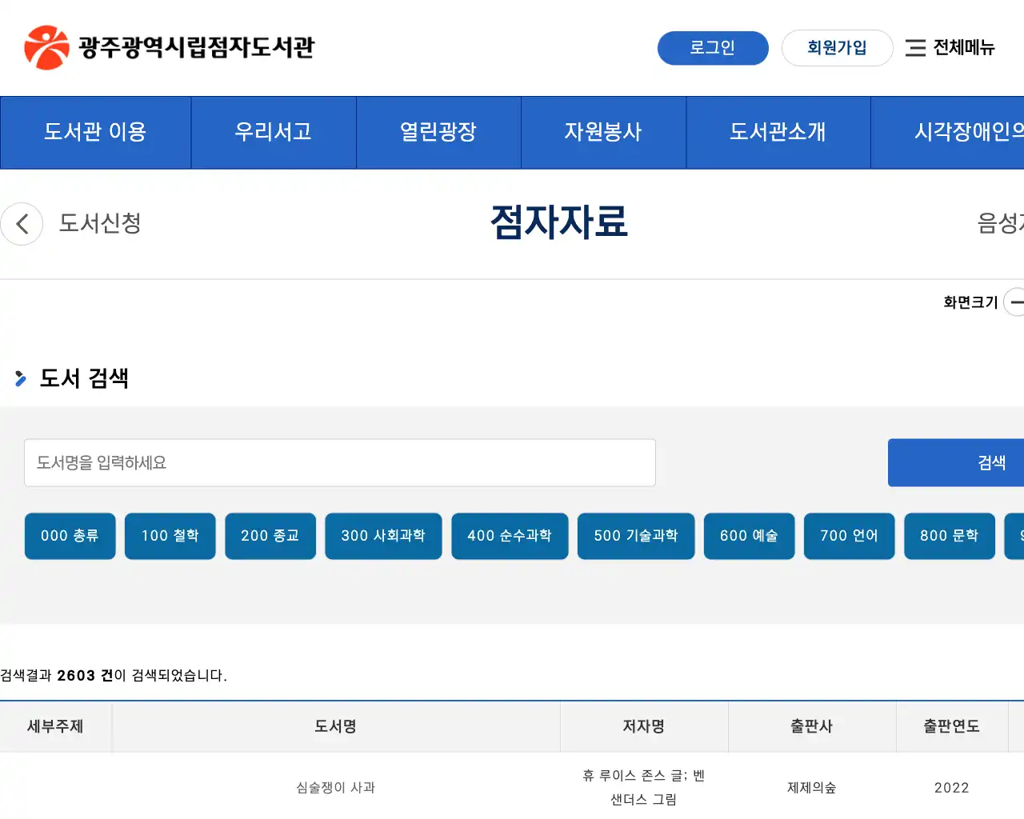Select the 400 순수과학 category filter
The height and width of the screenshot is (819, 1024).
tap(510, 536)
